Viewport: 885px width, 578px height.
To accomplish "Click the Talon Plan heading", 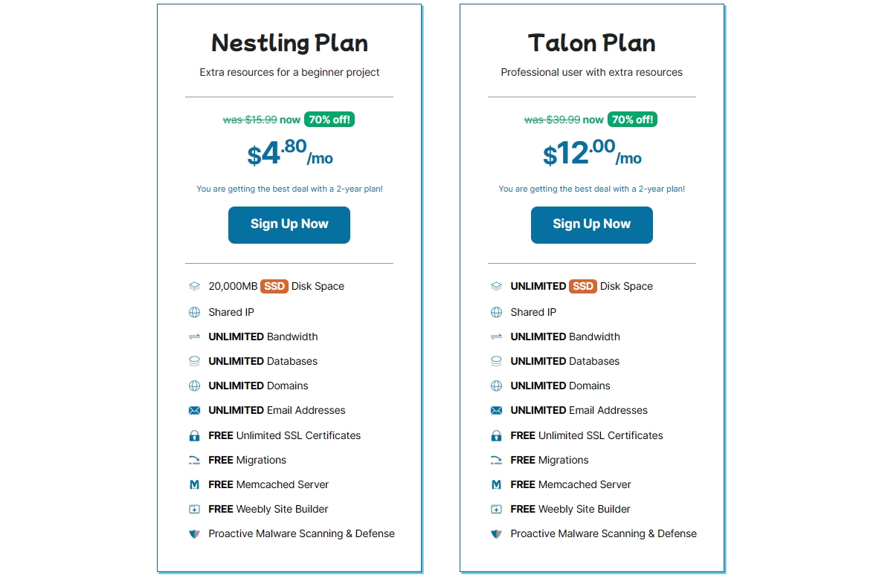I will (x=591, y=43).
